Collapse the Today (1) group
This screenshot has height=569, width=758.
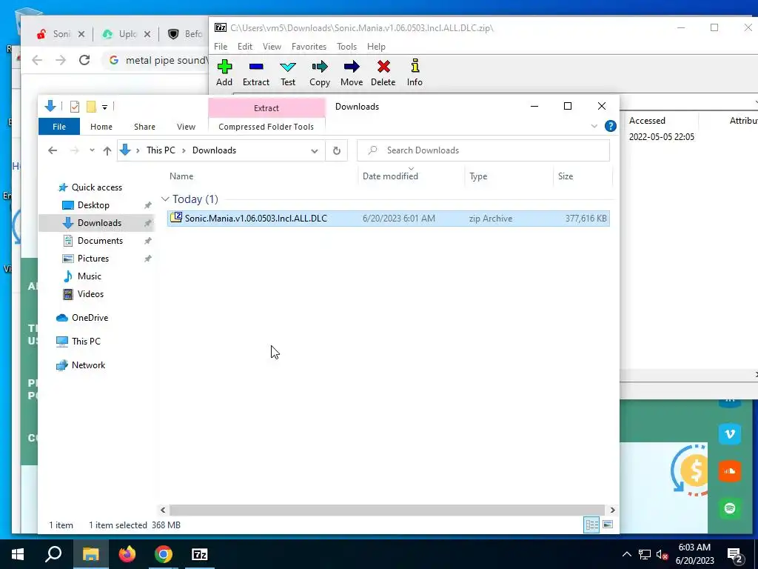pos(165,199)
